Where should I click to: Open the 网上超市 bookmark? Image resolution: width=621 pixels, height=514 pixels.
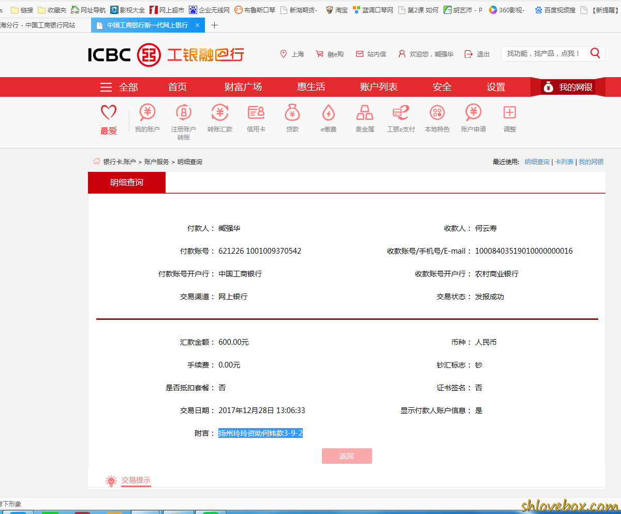[x=167, y=10]
